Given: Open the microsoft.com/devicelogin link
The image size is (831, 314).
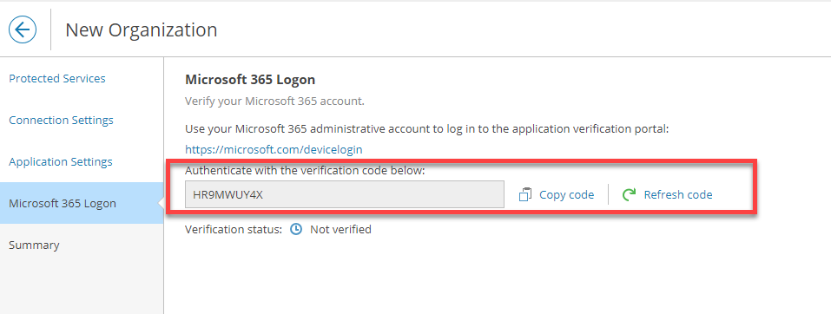Looking at the screenshot, I should tap(274, 149).
